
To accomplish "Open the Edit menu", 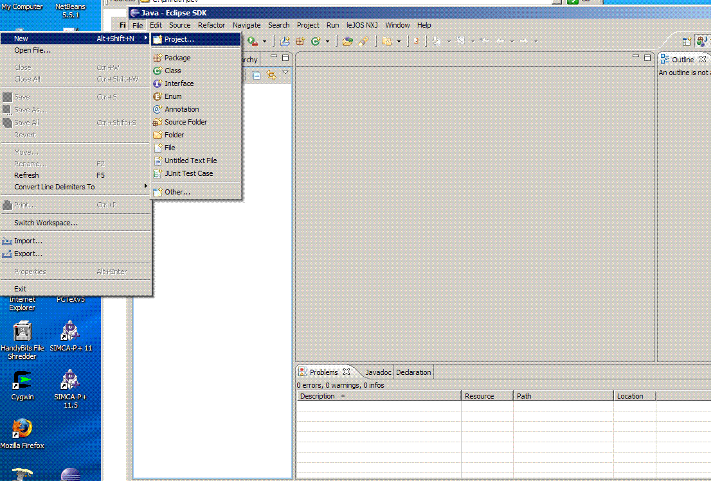I will [x=156, y=25].
